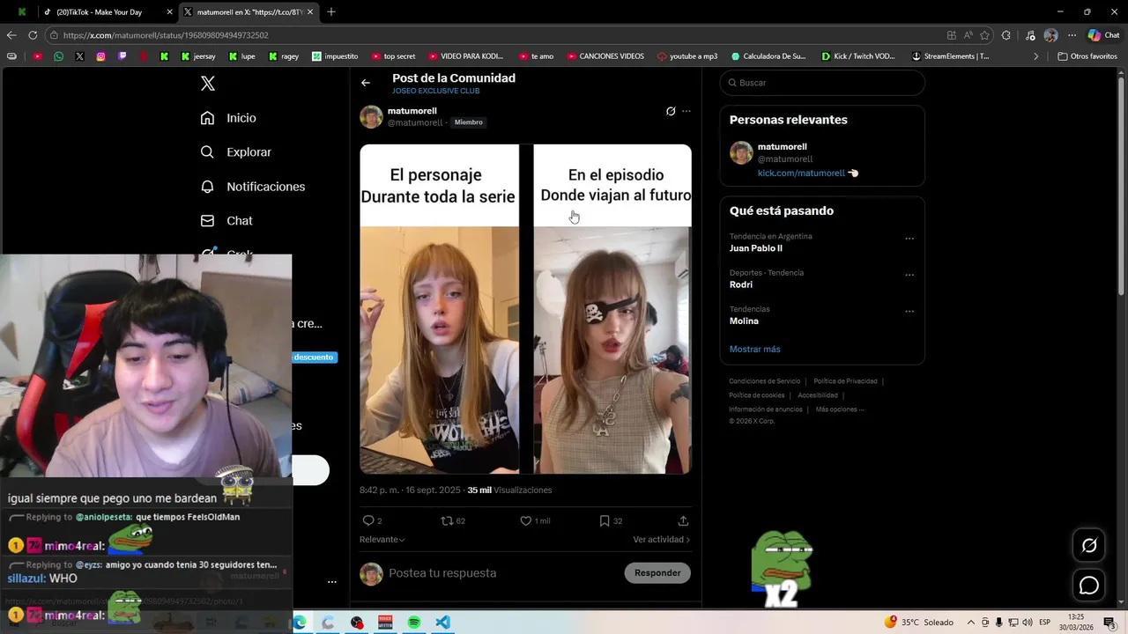Expand the Relevante reply sorting dropdown
This screenshot has width=1128, height=634.
(382, 540)
